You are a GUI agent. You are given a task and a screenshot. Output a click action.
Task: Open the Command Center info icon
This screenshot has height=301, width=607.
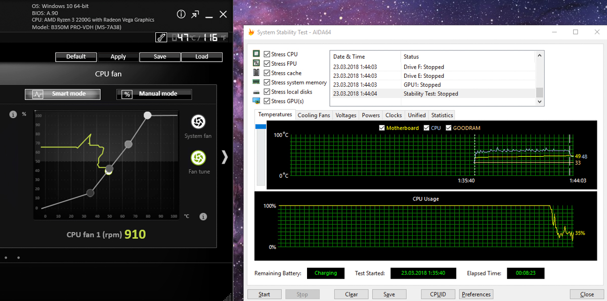point(181,15)
